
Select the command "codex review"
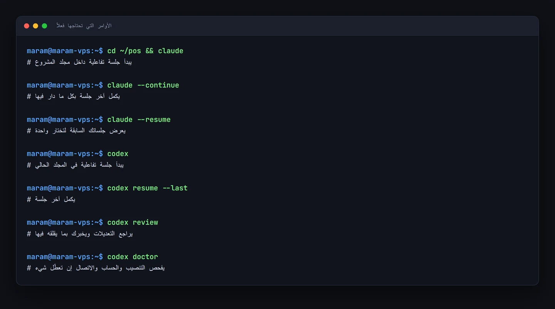pos(133,223)
